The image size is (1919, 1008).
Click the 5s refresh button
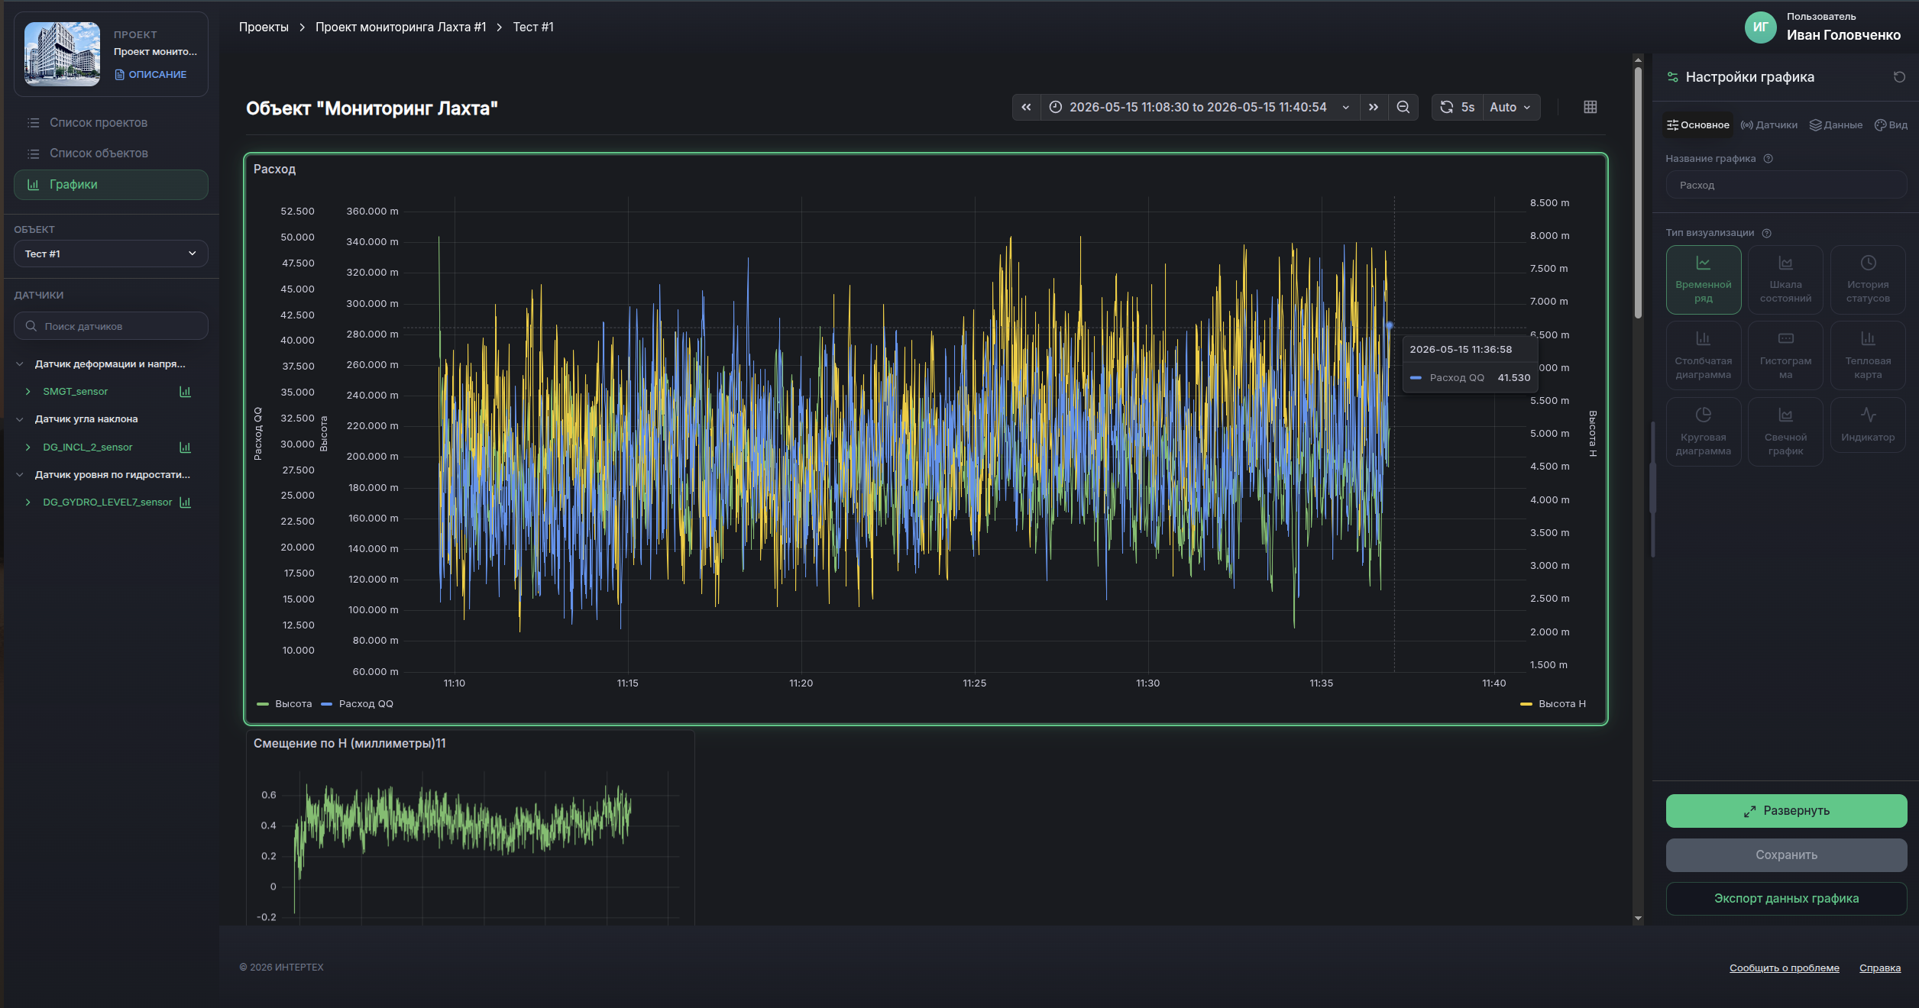tap(1457, 108)
